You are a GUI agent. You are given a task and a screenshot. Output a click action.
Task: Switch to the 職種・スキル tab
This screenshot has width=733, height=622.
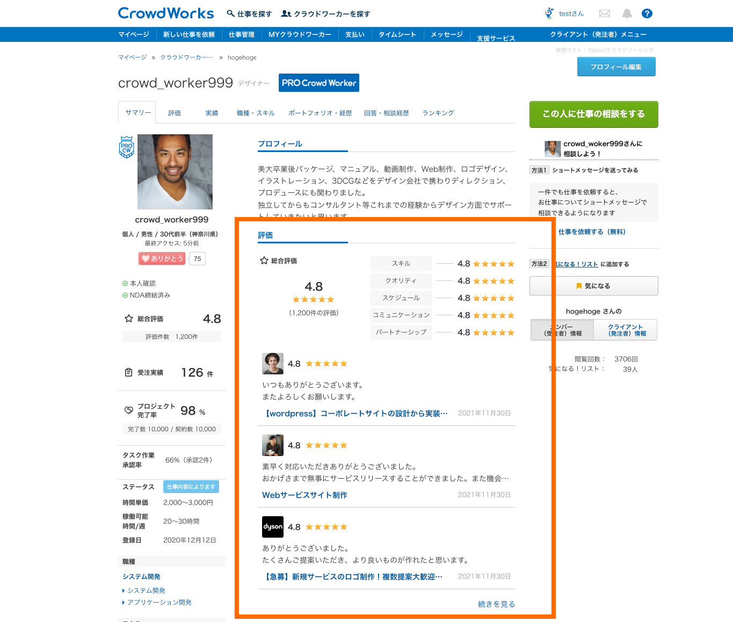point(256,113)
